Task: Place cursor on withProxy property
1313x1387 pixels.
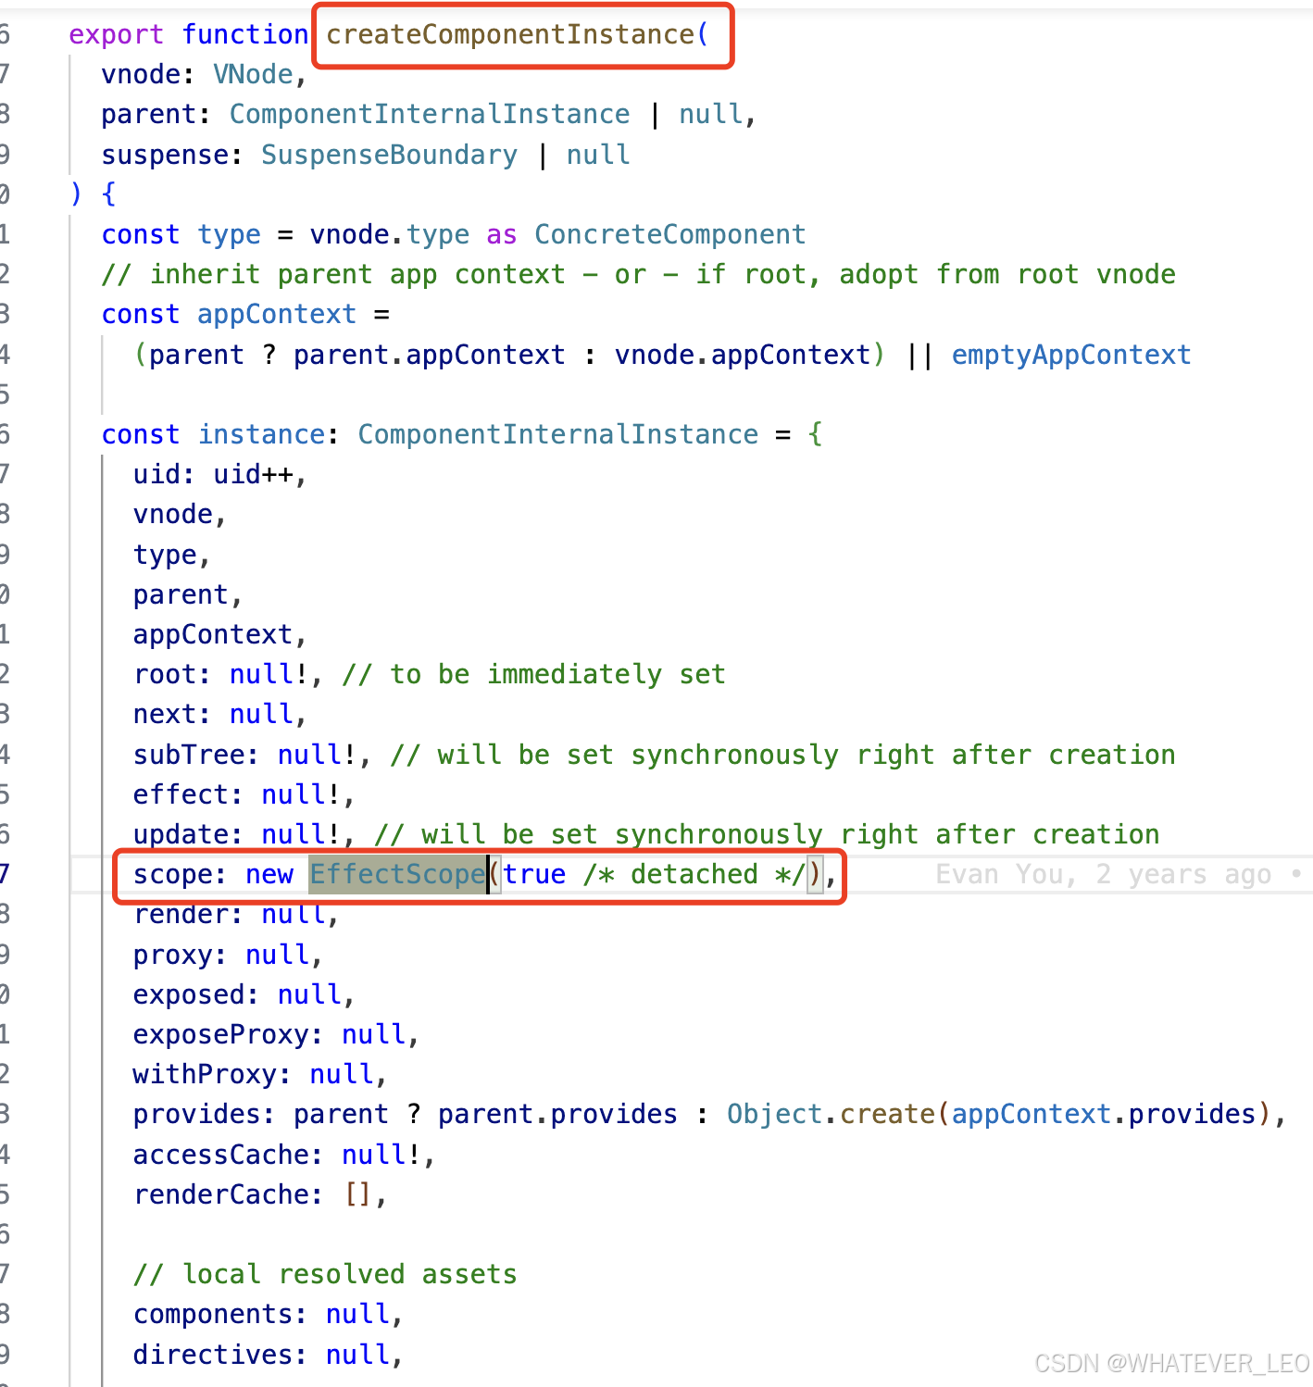Action: coord(204,1075)
